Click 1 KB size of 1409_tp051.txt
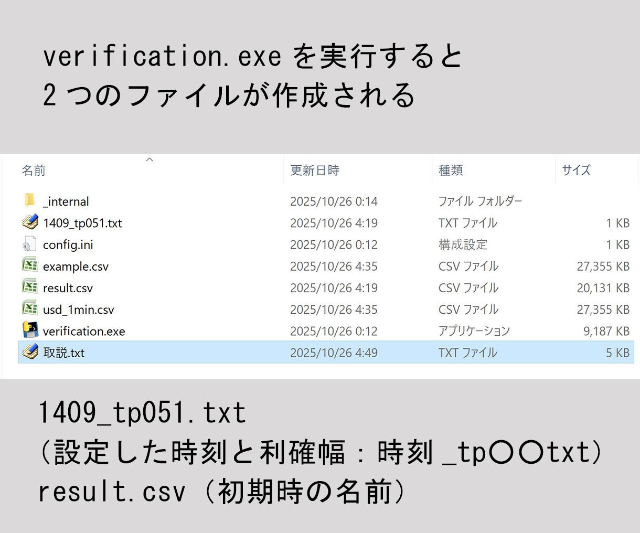 click(x=617, y=223)
